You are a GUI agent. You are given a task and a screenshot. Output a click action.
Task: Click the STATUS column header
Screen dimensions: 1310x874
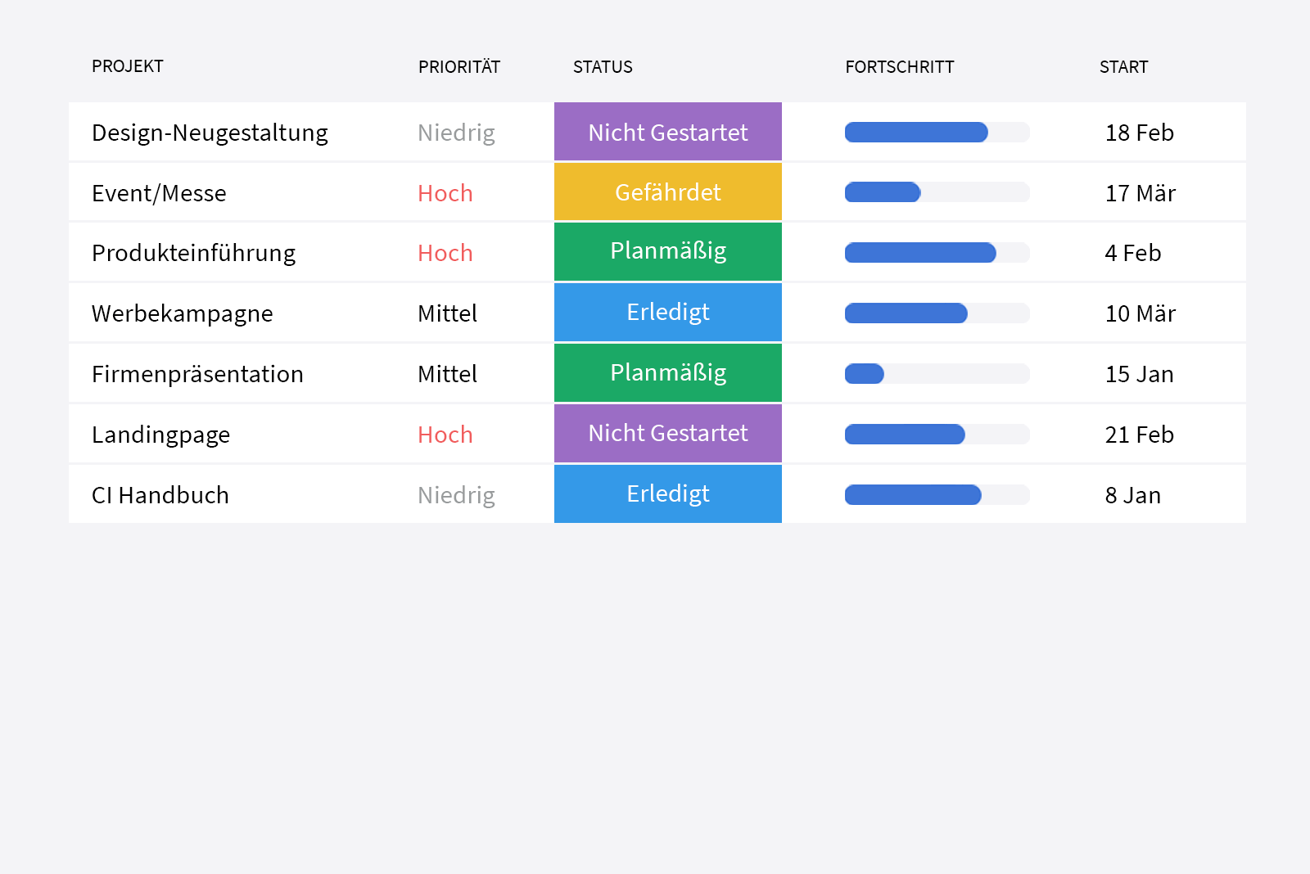(x=603, y=67)
